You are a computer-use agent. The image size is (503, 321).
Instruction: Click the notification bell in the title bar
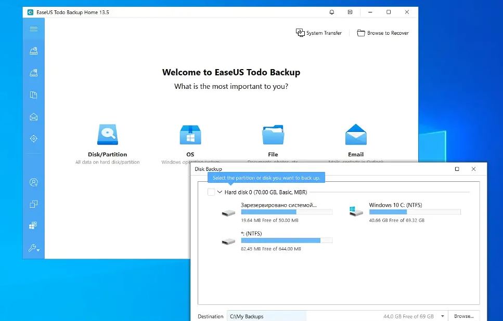pos(332,12)
